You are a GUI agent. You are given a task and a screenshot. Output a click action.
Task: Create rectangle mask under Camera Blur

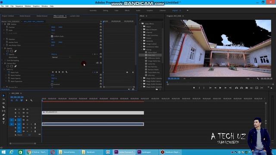[12, 66]
